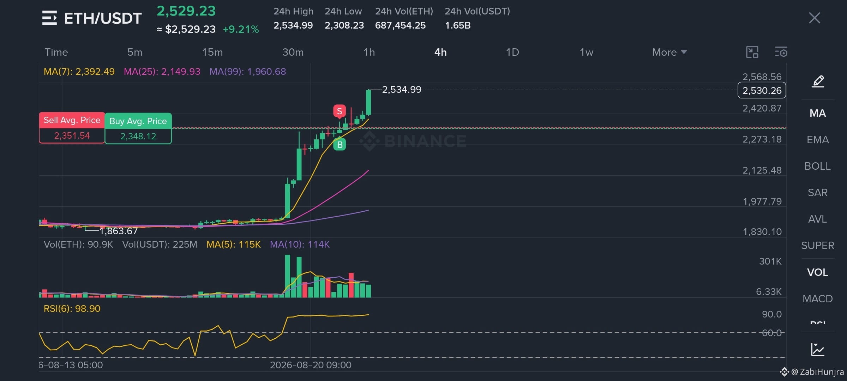Select the 4h timeframe
Screen dimensions: 847x381
440,52
